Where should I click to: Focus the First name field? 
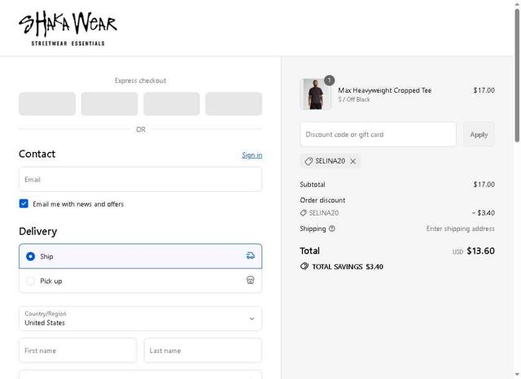point(78,351)
